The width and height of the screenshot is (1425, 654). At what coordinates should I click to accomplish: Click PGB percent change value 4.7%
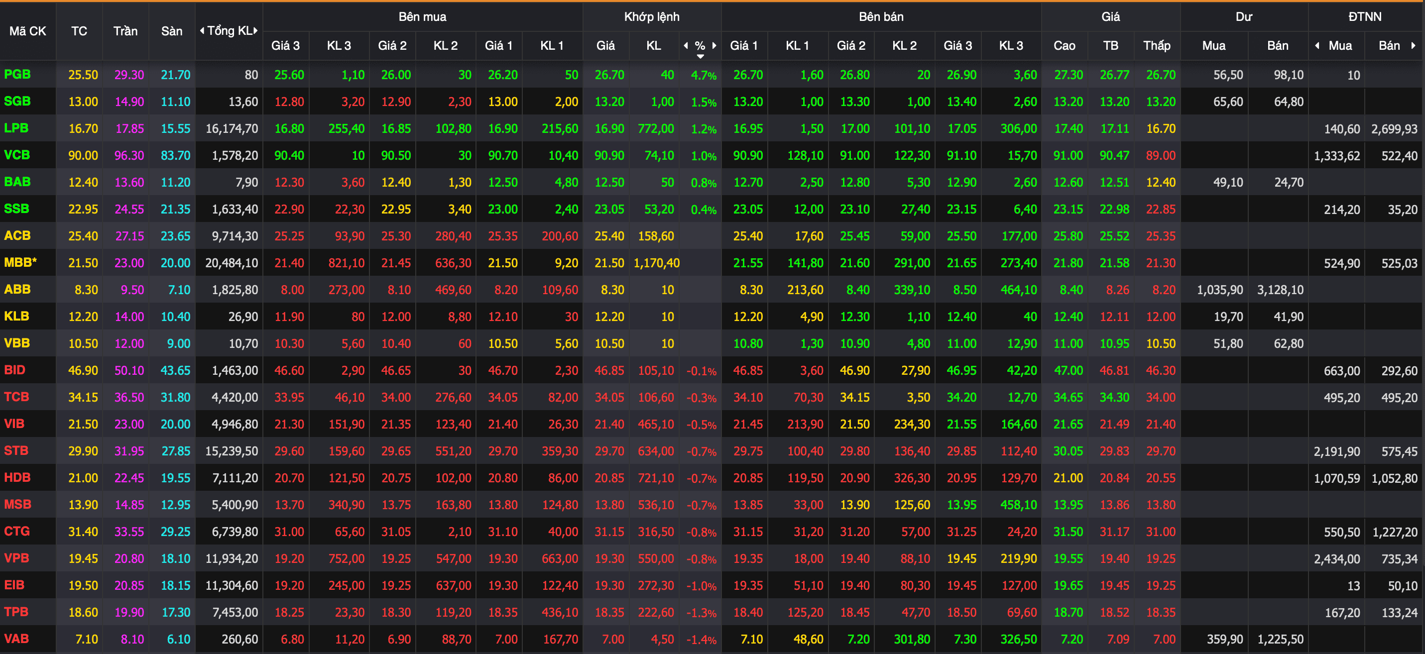(704, 75)
